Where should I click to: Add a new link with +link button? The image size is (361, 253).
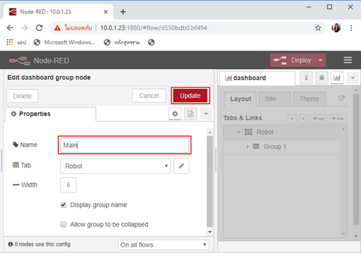pyautogui.click(x=338, y=119)
